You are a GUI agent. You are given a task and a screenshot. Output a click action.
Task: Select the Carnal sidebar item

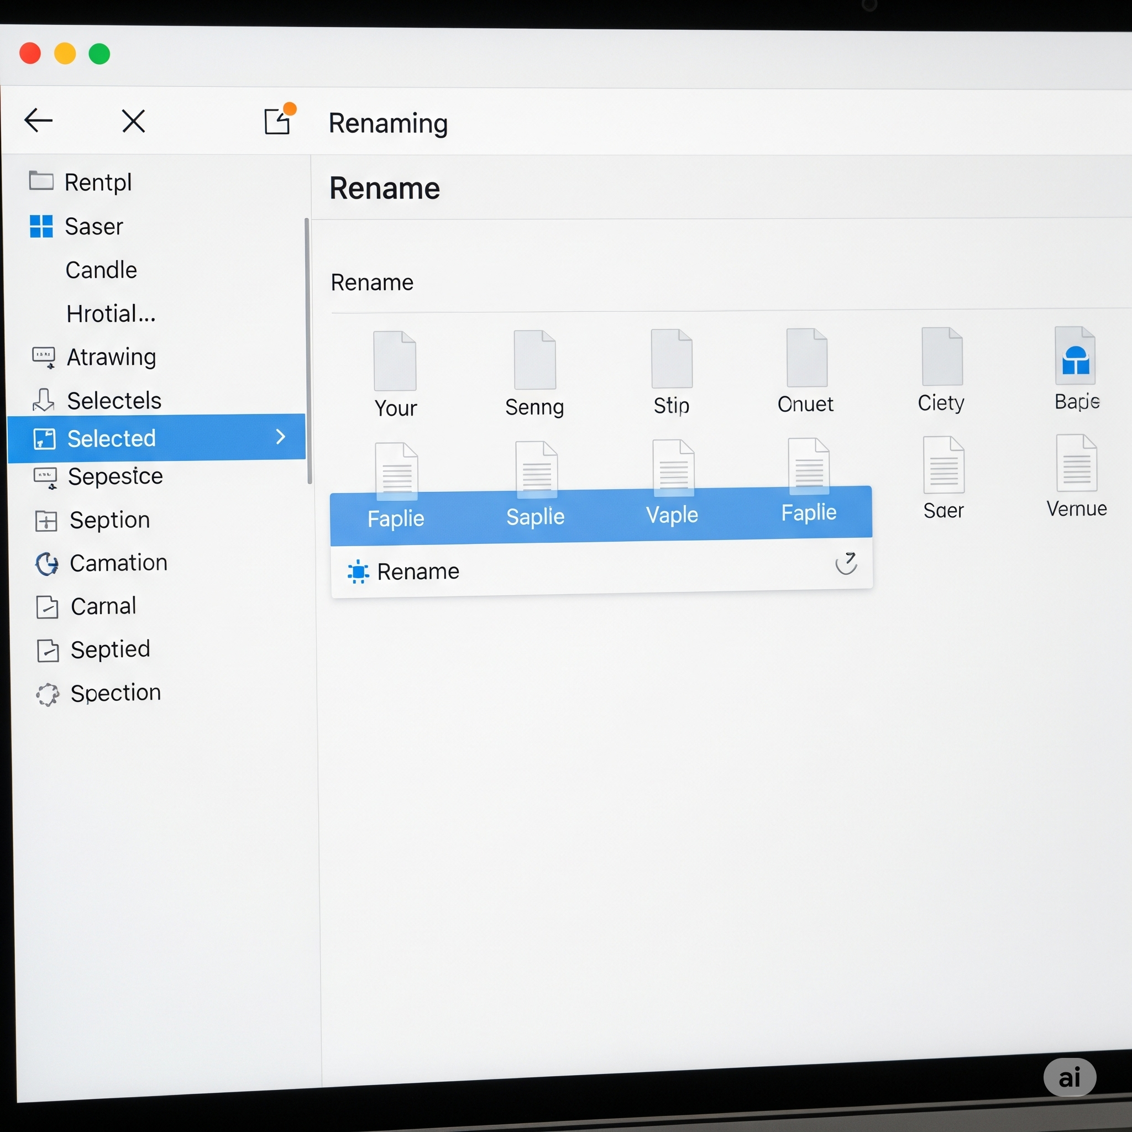tap(103, 606)
